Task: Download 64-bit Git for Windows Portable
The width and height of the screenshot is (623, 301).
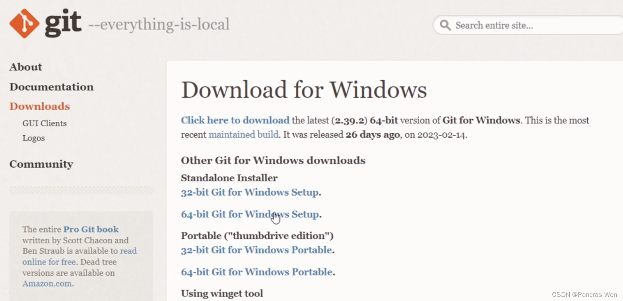Action: pyautogui.click(x=257, y=272)
